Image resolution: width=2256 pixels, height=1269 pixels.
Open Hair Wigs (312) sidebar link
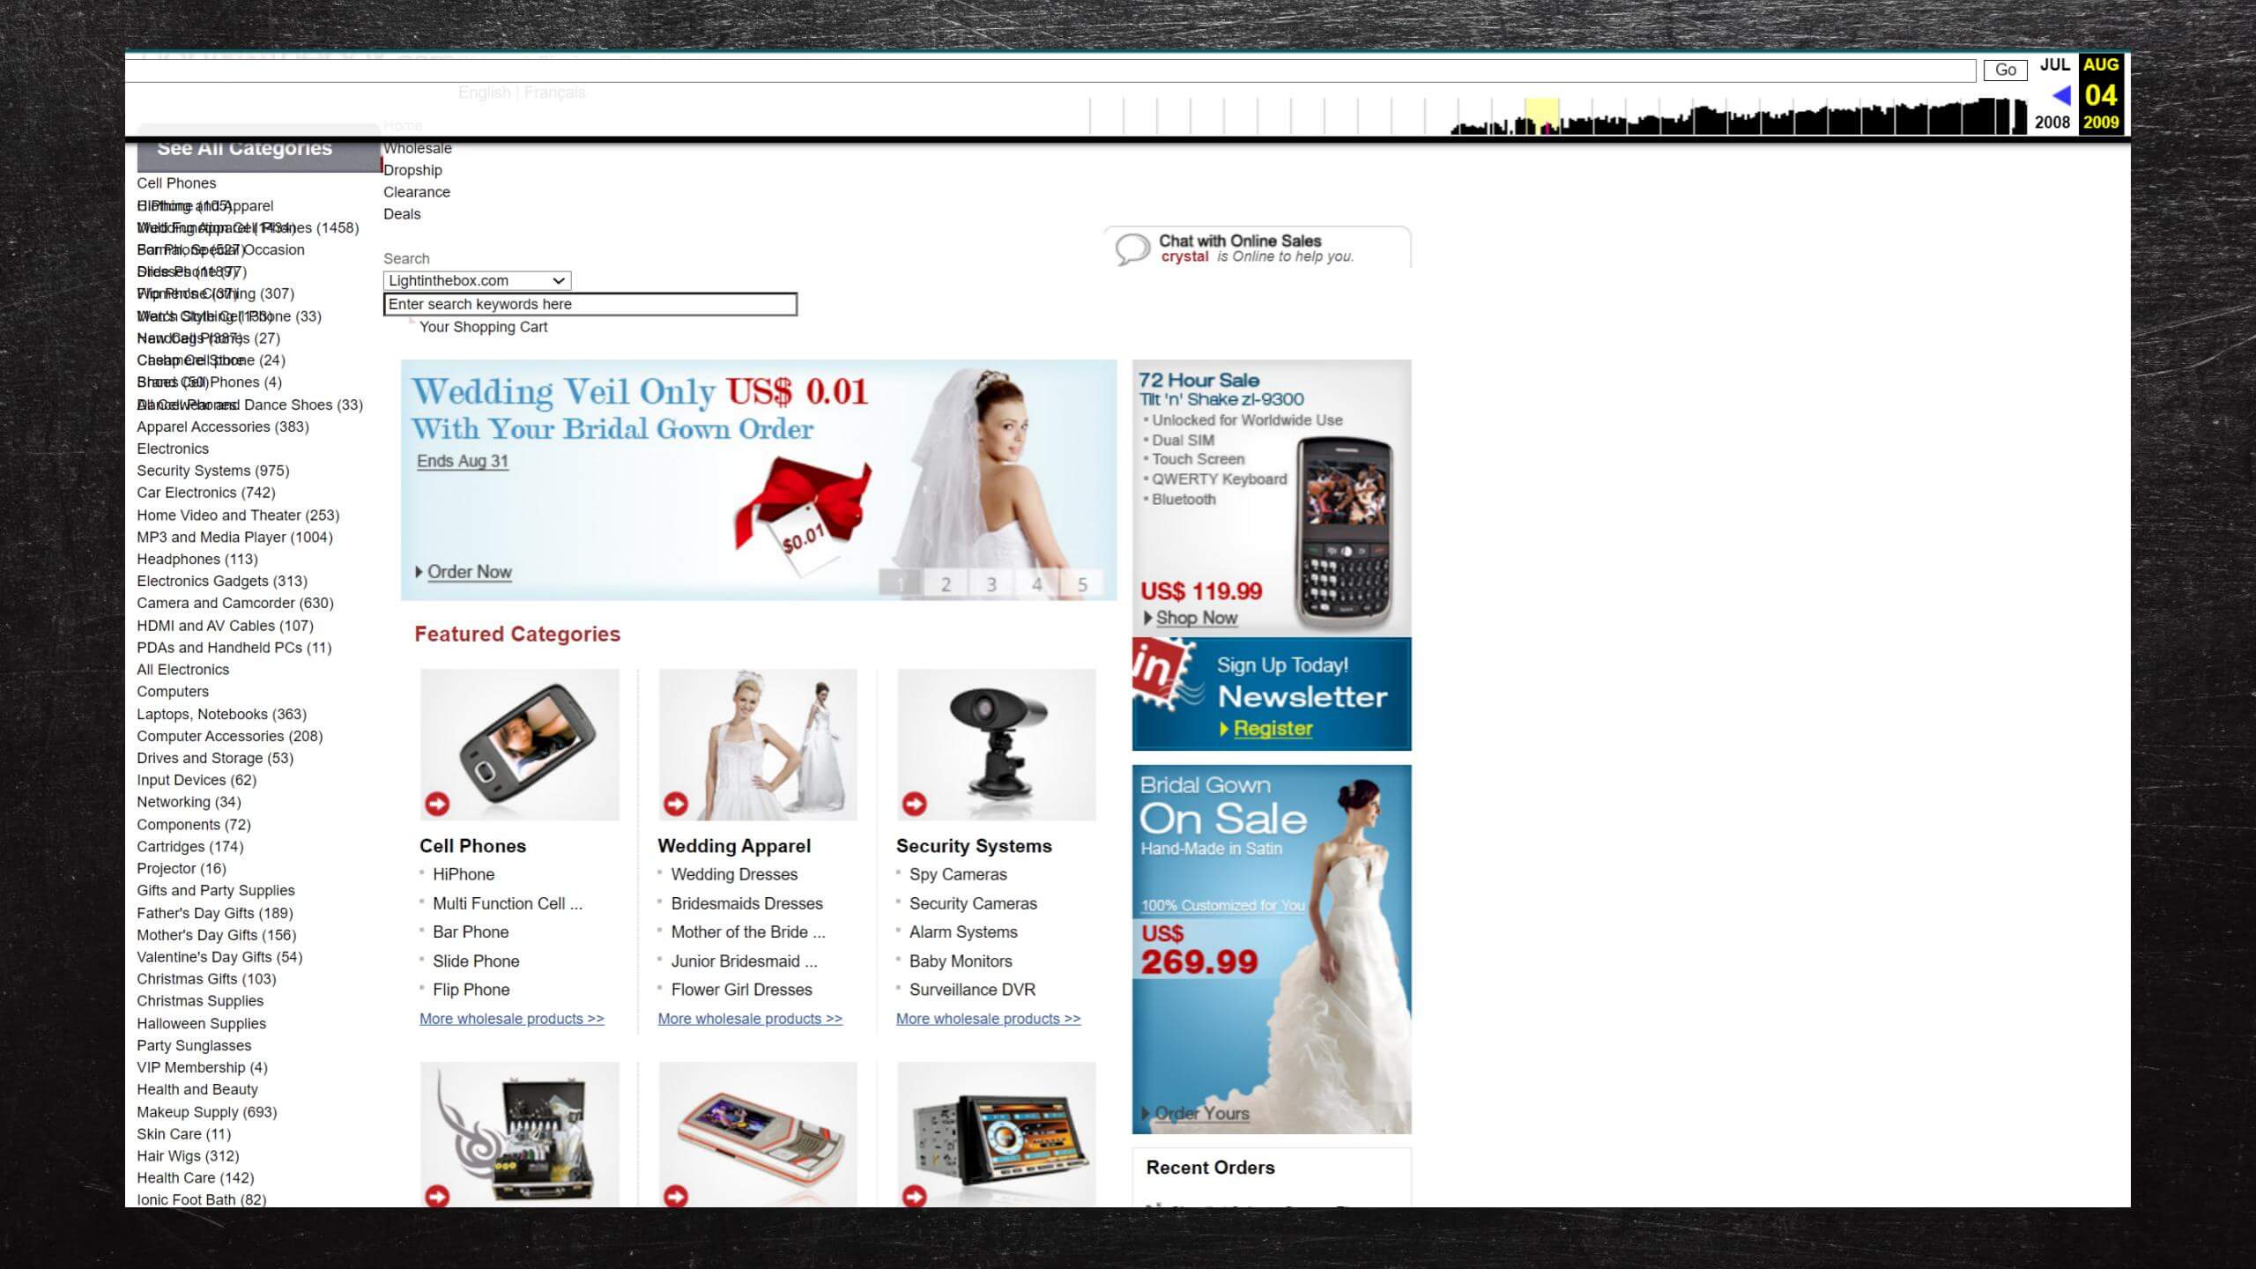188,1156
